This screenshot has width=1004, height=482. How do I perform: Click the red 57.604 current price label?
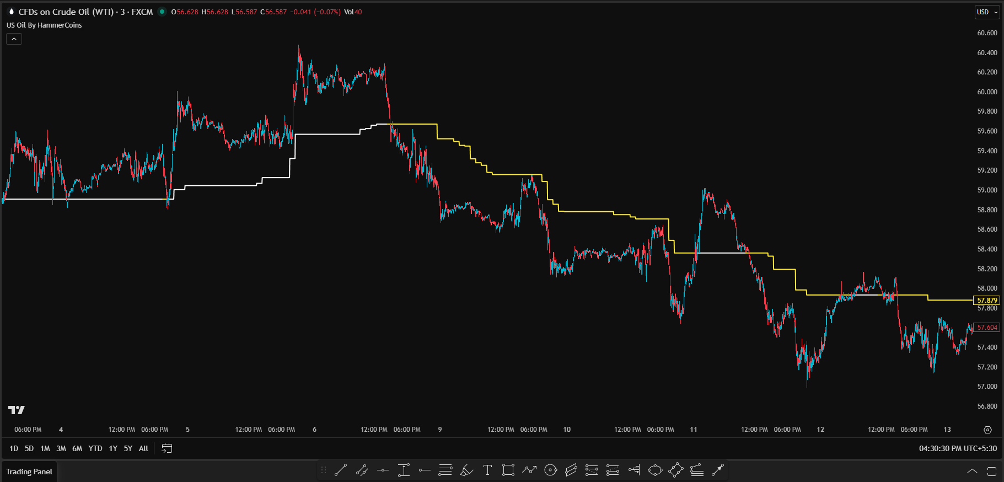[x=987, y=328]
